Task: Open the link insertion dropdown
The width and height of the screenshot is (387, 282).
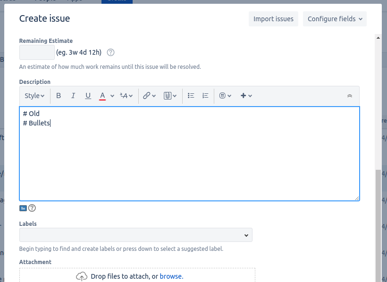Action: tap(149, 96)
